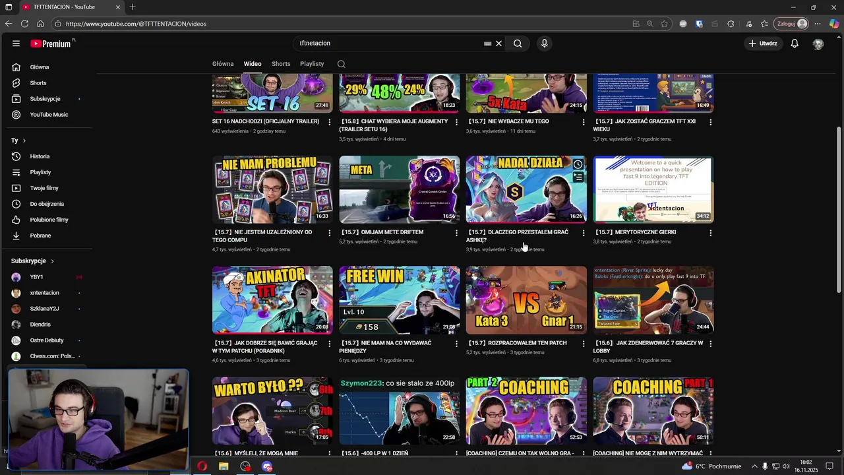Open the Ostre Debiuty subscription channel
The width and height of the screenshot is (844, 475).
46,340
